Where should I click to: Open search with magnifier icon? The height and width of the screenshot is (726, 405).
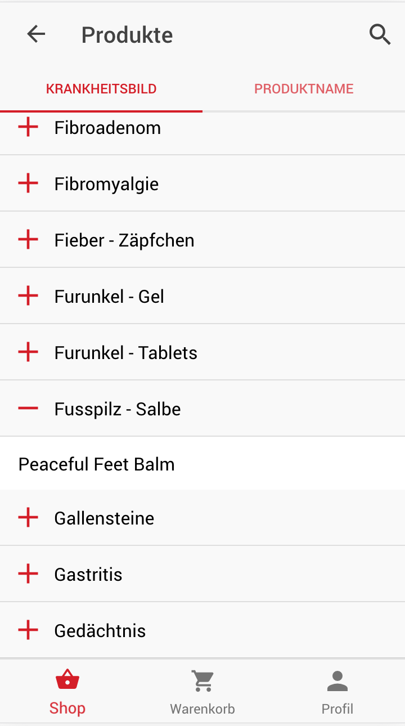[380, 34]
